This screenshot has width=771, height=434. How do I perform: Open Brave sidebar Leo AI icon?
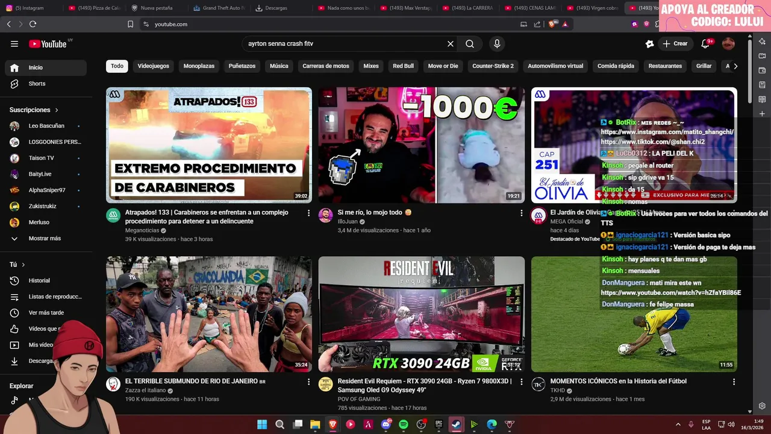762,42
